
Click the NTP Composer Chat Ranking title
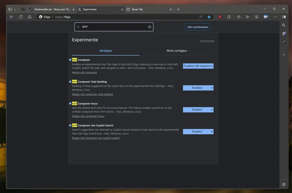click(x=89, y=82)
